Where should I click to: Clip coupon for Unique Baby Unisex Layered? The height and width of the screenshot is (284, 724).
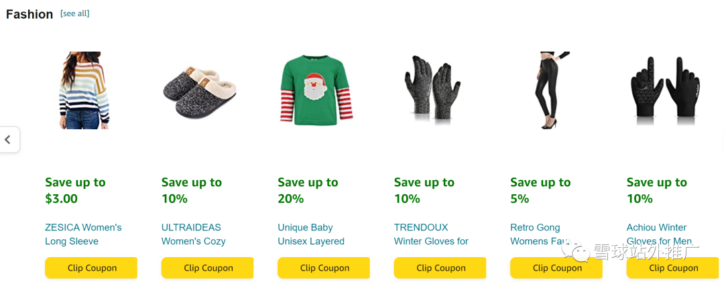click(324, 268)
